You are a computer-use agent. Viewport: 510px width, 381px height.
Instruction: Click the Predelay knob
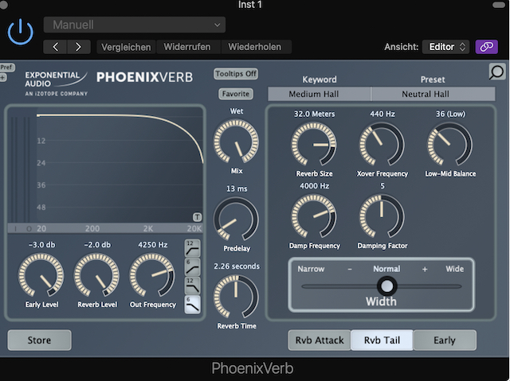coord(236,220)
